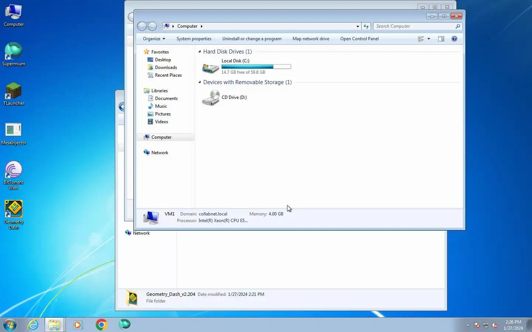Click the back arrow in the background window
The width and height of the screenshot is (532, 332).
pos(122,107)
